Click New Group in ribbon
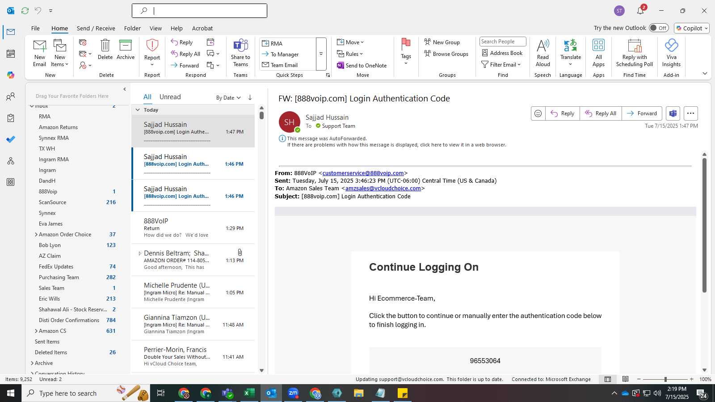The width and height of the screenshot is (715, 402). [442, 42]
